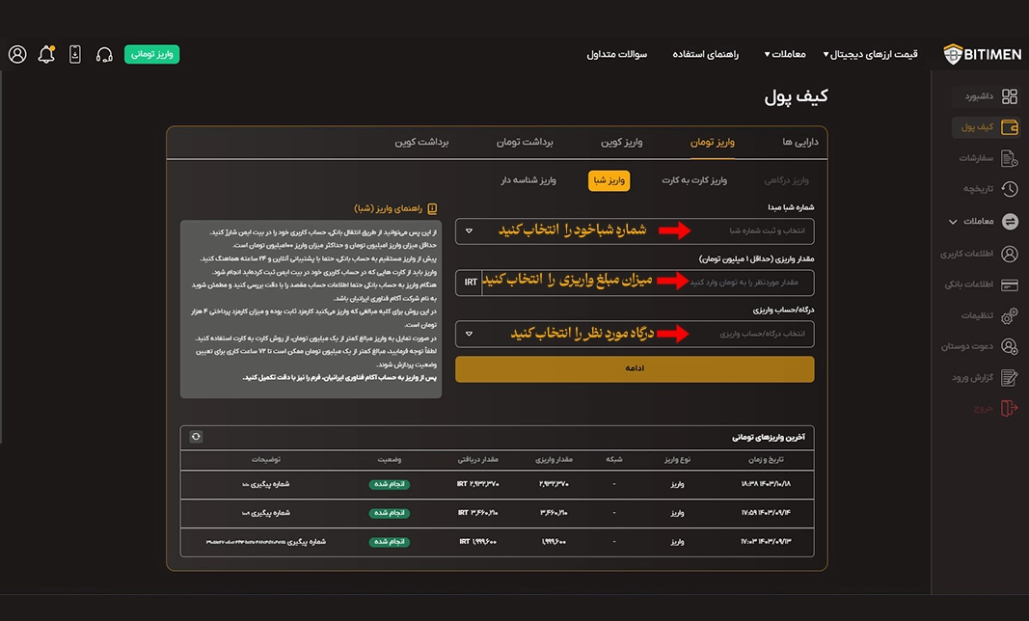Screen dimensions: 1029x621
Task: Open the درگاه/حساب واریزی dropdown
Action: click(x=635, y=335)
